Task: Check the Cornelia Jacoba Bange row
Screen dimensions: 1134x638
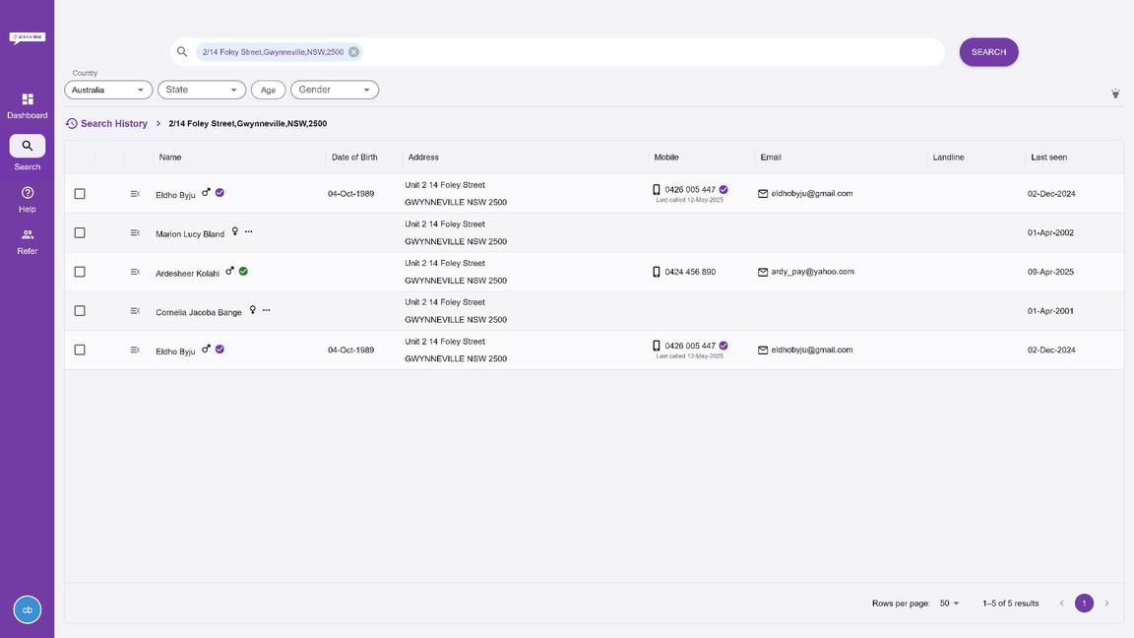Action: coord(80,311)
